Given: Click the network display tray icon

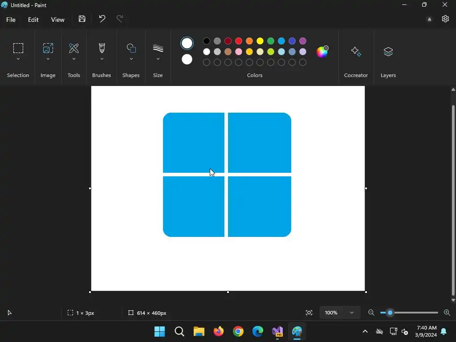Looking at the screenshot, I should pos(393,331).
